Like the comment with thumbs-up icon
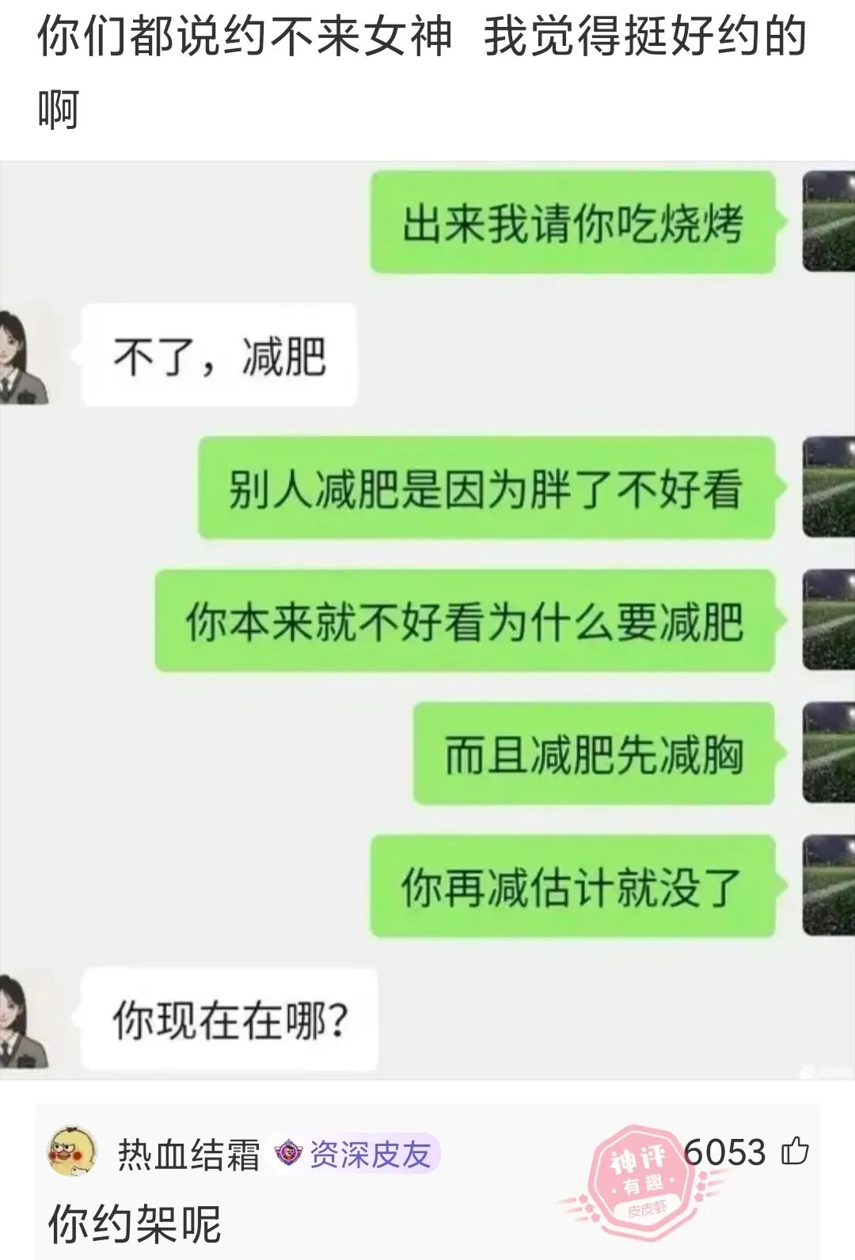This screenshot has height=1260, width=855. tap(795, 1151)
